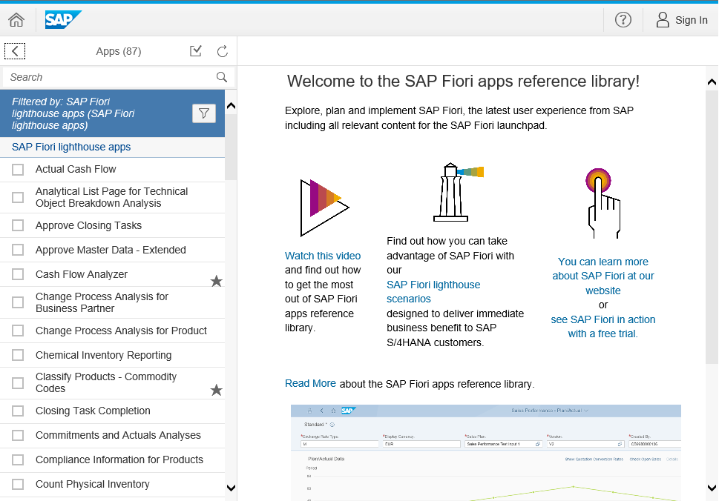Click the apps list scrollbar thumb
The width and height of the screenshot is (719, 501).
231,147
